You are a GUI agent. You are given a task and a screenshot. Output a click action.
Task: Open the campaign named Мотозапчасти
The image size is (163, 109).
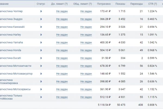[x=15, y=66]
